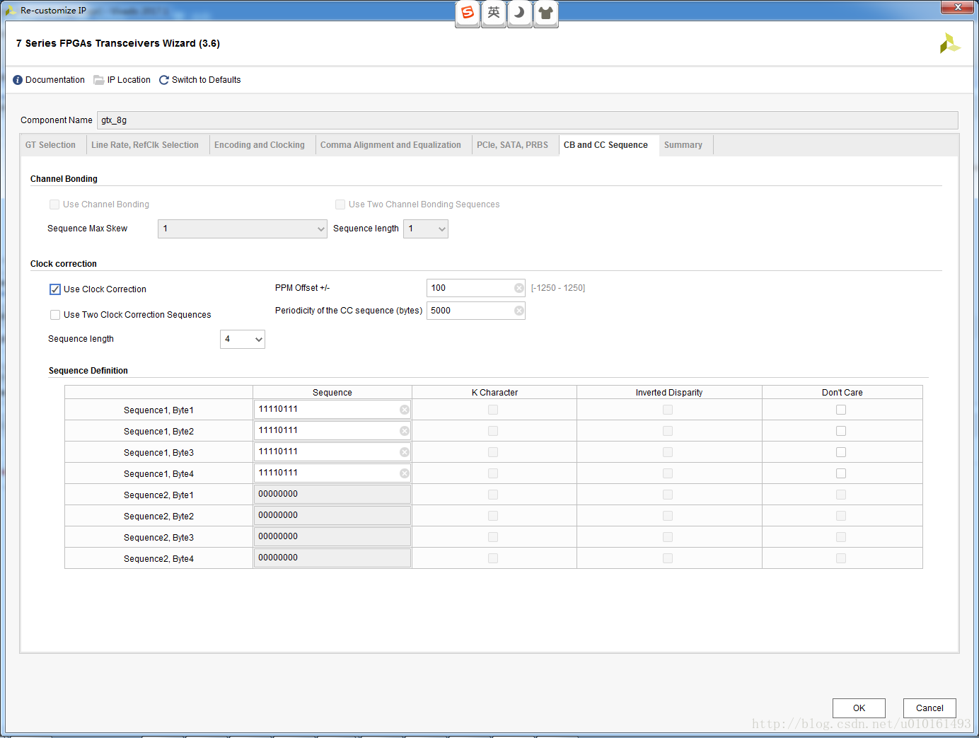Click the K Character column header
Screen dimensions: 979x738
(494, 393)
